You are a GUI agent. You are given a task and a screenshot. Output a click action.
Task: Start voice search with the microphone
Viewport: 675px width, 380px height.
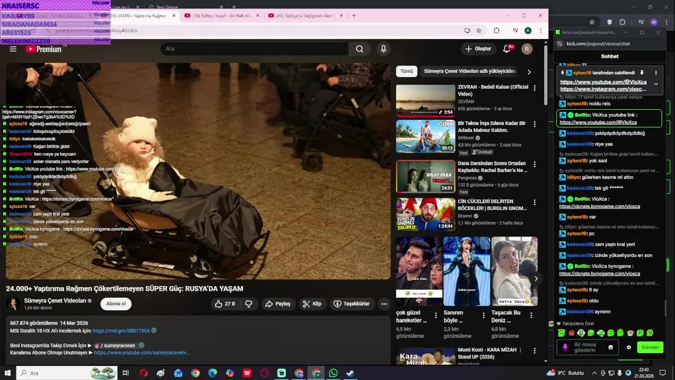click(x=383, y=49)
